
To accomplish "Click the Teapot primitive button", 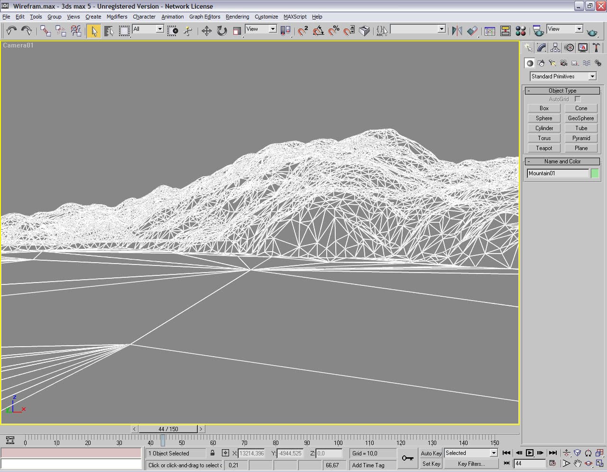I will tap(544, 148).
